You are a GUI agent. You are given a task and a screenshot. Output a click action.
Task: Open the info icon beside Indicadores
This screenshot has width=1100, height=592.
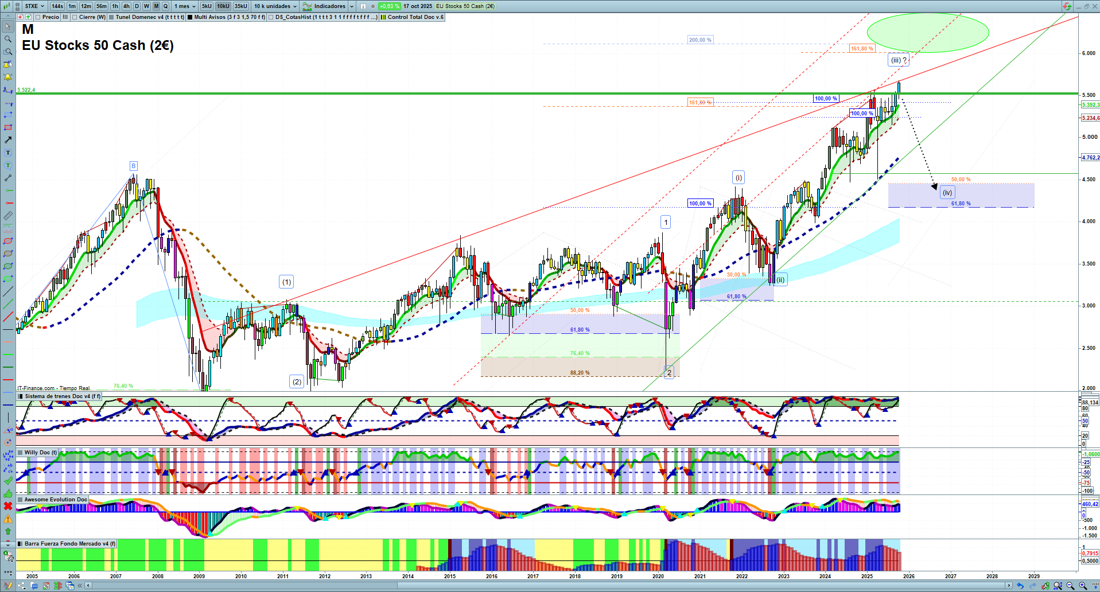[x=363, y=6]
